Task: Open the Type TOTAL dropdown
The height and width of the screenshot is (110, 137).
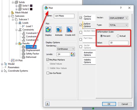Action: tap(119, 25)
